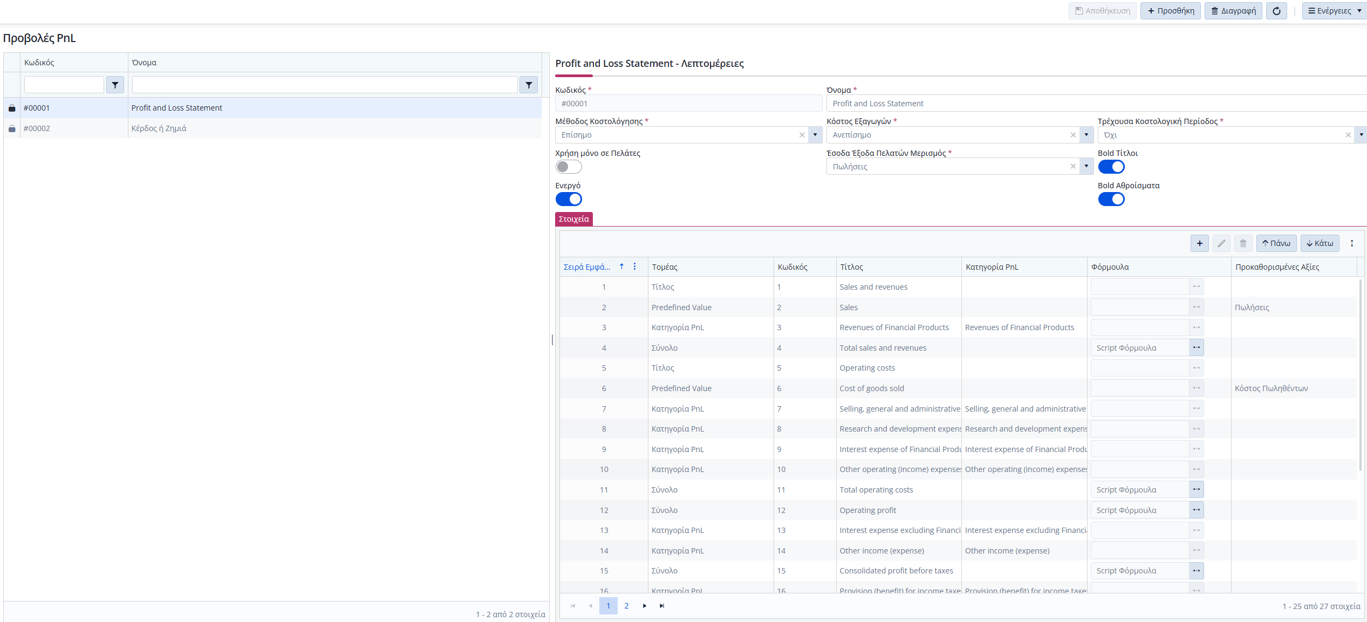
Task: Click the Τομέας column header
Action: coord(710,267)
